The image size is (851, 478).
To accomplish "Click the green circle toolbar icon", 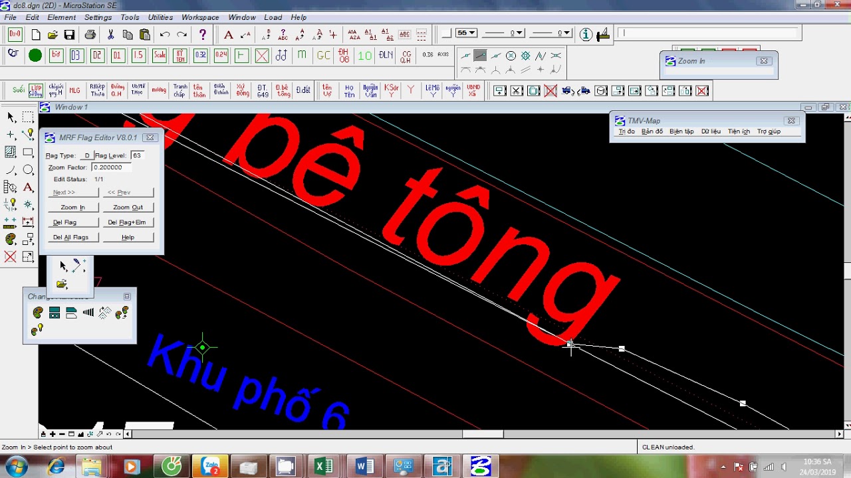I will point(35,56).
